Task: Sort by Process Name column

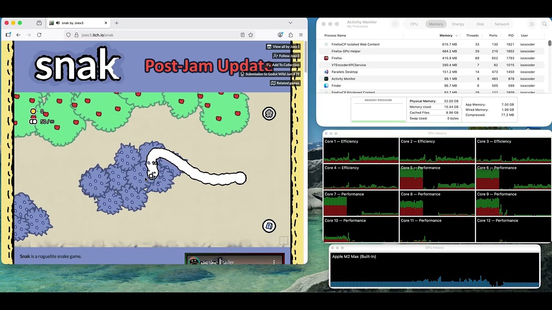Action: (x=335, y=36)
